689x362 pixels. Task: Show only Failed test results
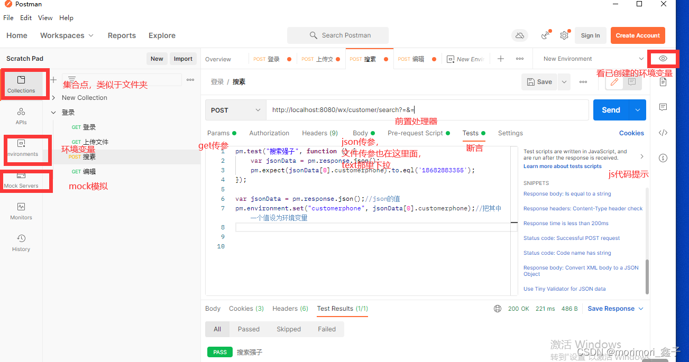(327, 329)
